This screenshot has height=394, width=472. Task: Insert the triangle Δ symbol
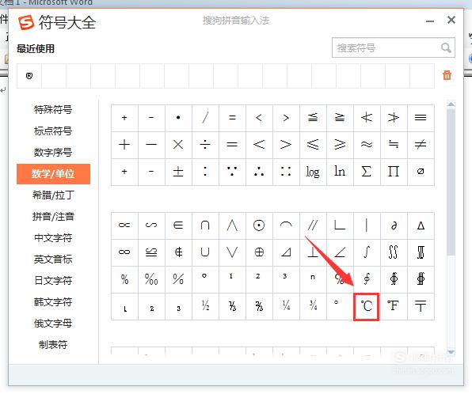(421, 225)
